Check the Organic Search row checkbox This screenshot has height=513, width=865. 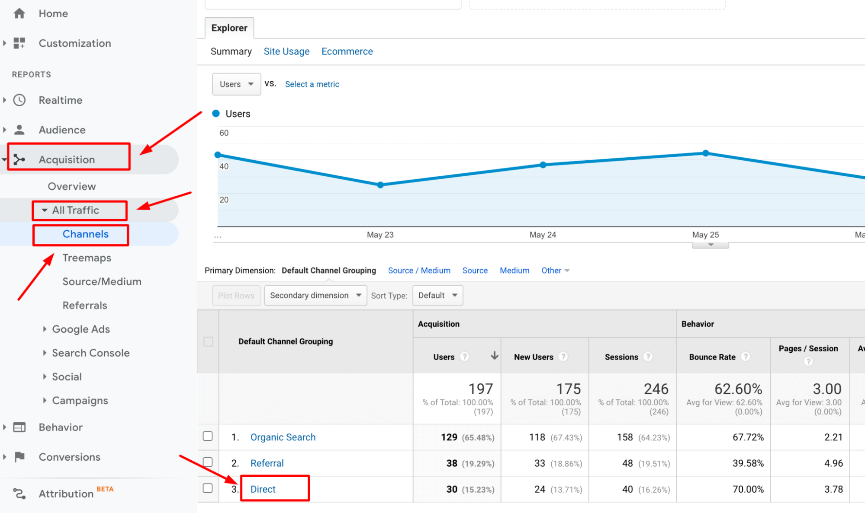coord(208,436)
